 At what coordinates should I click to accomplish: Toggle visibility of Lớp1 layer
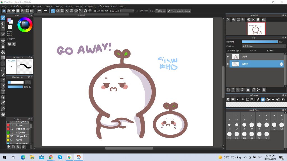[x=228, y=56]
